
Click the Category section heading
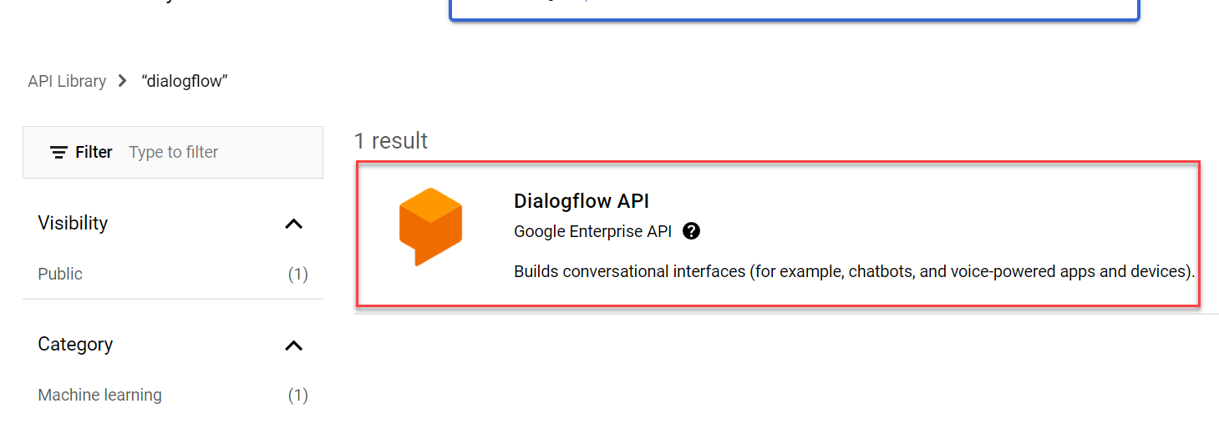[75, 344]
